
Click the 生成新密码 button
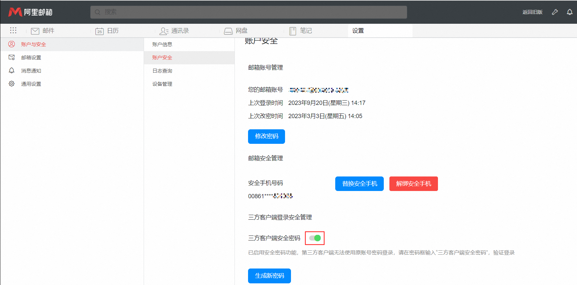click(270, 276)
